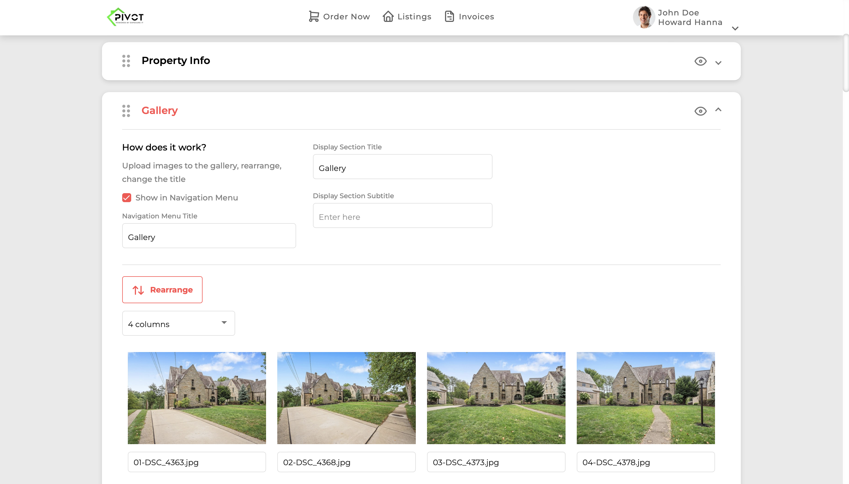Toggle Property Info section visibility eye
The width and height of the screenshot is (849, 484).
[700, 61]
